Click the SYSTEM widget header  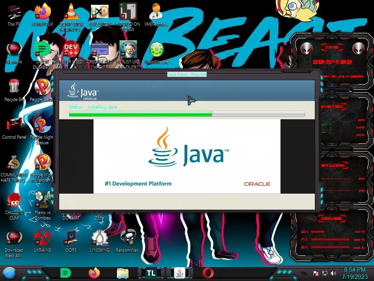coord(333,106)
